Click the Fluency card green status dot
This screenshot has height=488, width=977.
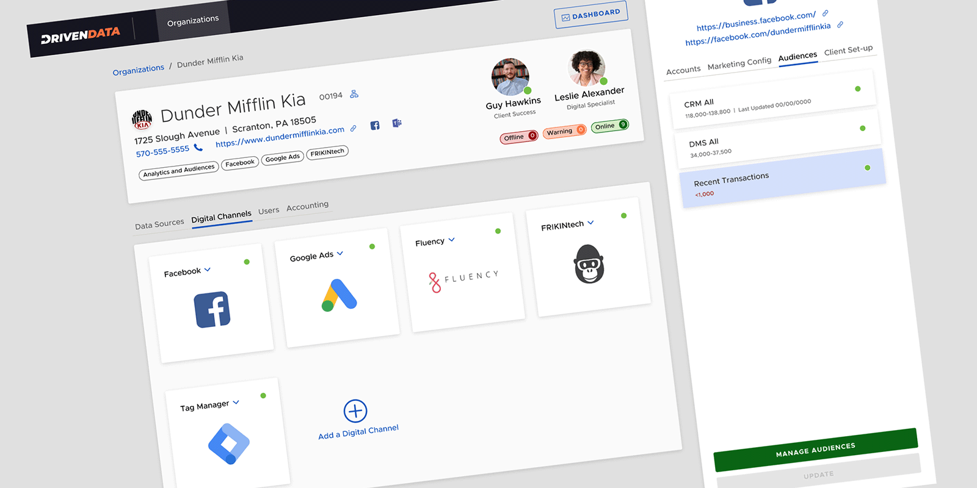pyautogui.click(x=498, y=231)
